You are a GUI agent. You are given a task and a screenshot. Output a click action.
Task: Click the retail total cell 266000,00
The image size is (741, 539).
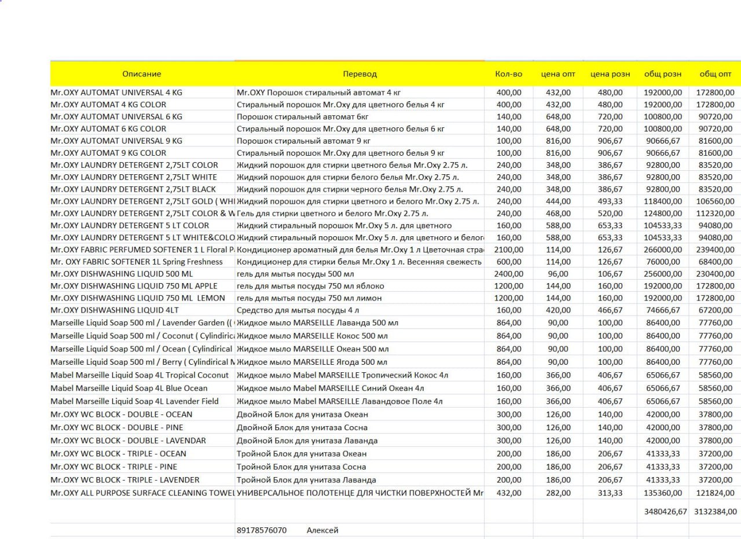click(x=663, y=250)
